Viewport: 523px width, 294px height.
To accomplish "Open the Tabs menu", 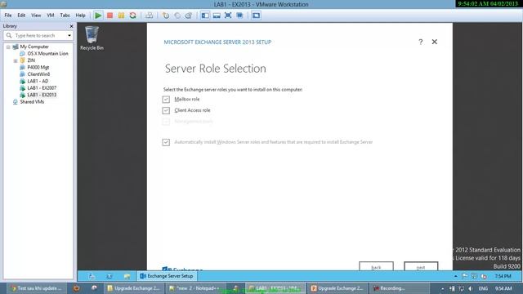I will (x=65, y=16).
